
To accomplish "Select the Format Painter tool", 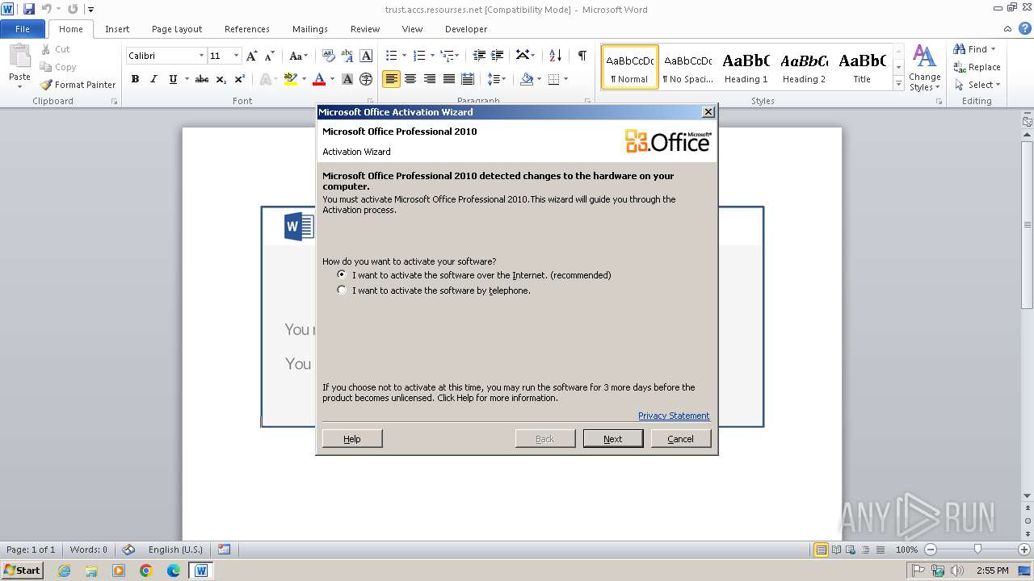I will 78,85.
